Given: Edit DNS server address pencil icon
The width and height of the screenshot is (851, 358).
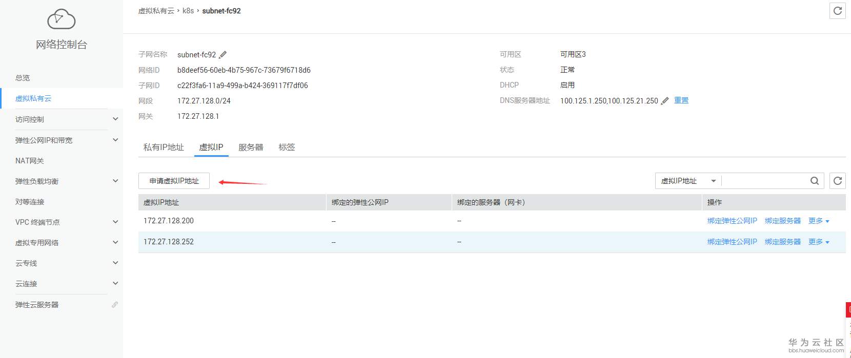Looking at the screenshot, I should [x=665, y=101].
